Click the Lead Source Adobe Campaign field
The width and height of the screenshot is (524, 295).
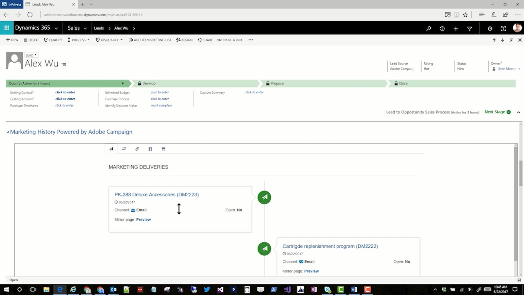click(x=402, y=66)
